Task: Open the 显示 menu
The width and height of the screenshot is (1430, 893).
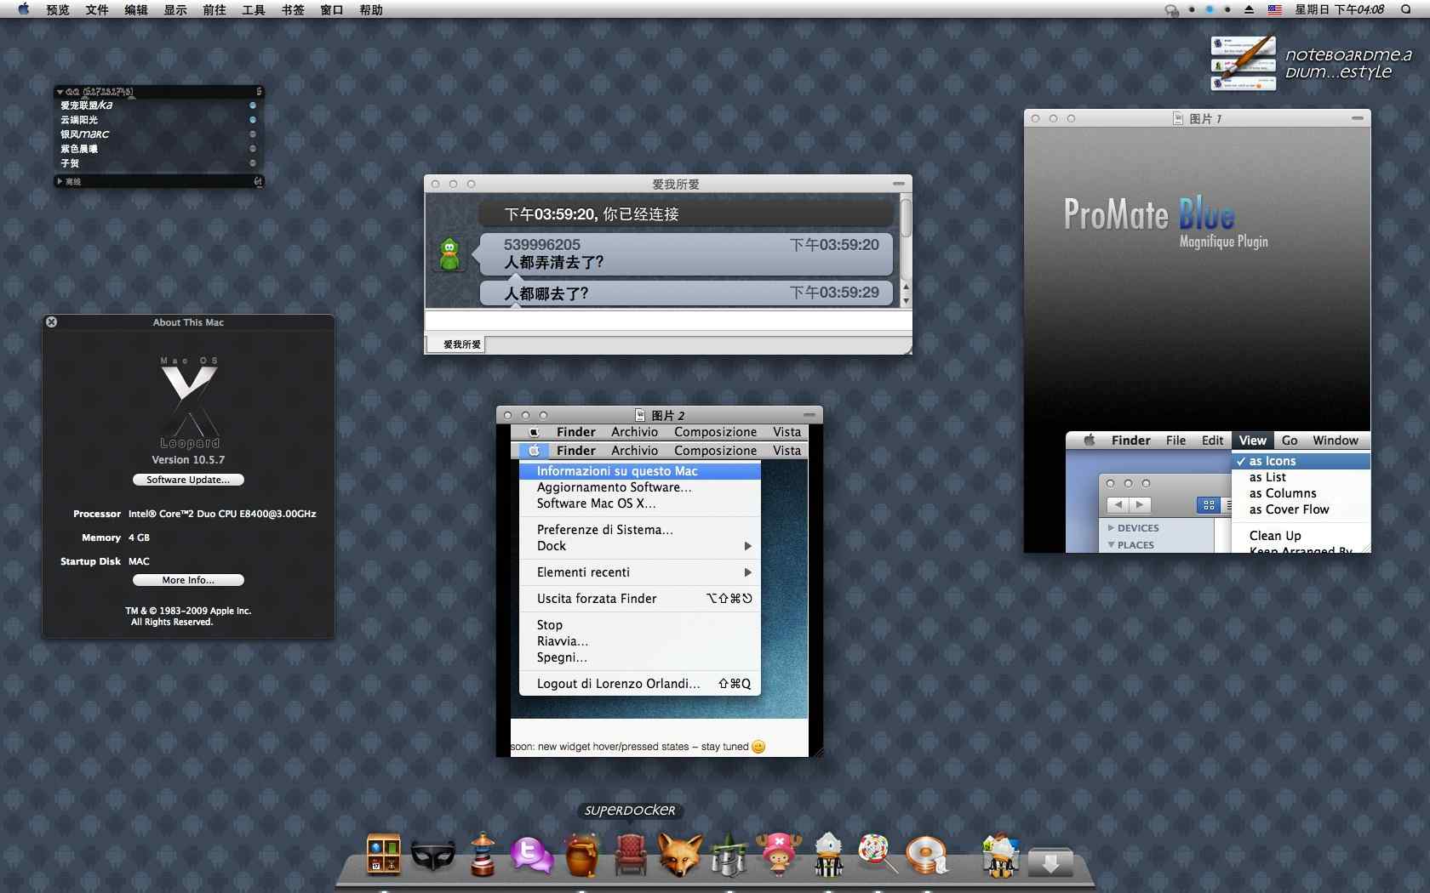Action: point(175,9)
